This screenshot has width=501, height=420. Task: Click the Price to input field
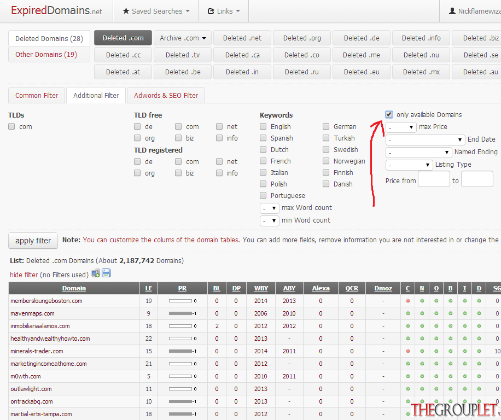(x=477, y=179)
